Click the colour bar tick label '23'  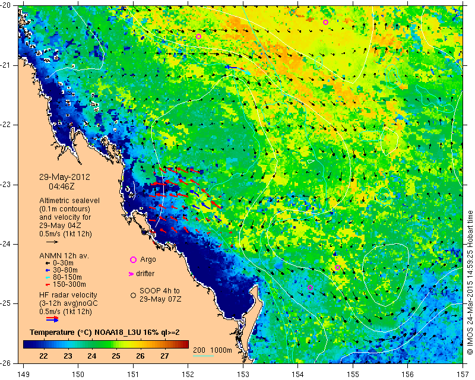pos(68,356)
